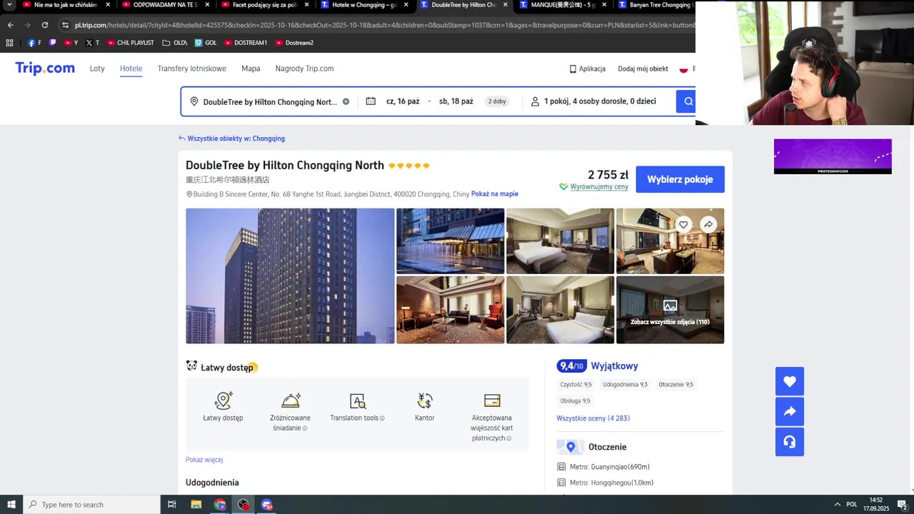Go back to Wszystkie obiekty w: Chongqing
914x514 pixels.
point(231,138)
